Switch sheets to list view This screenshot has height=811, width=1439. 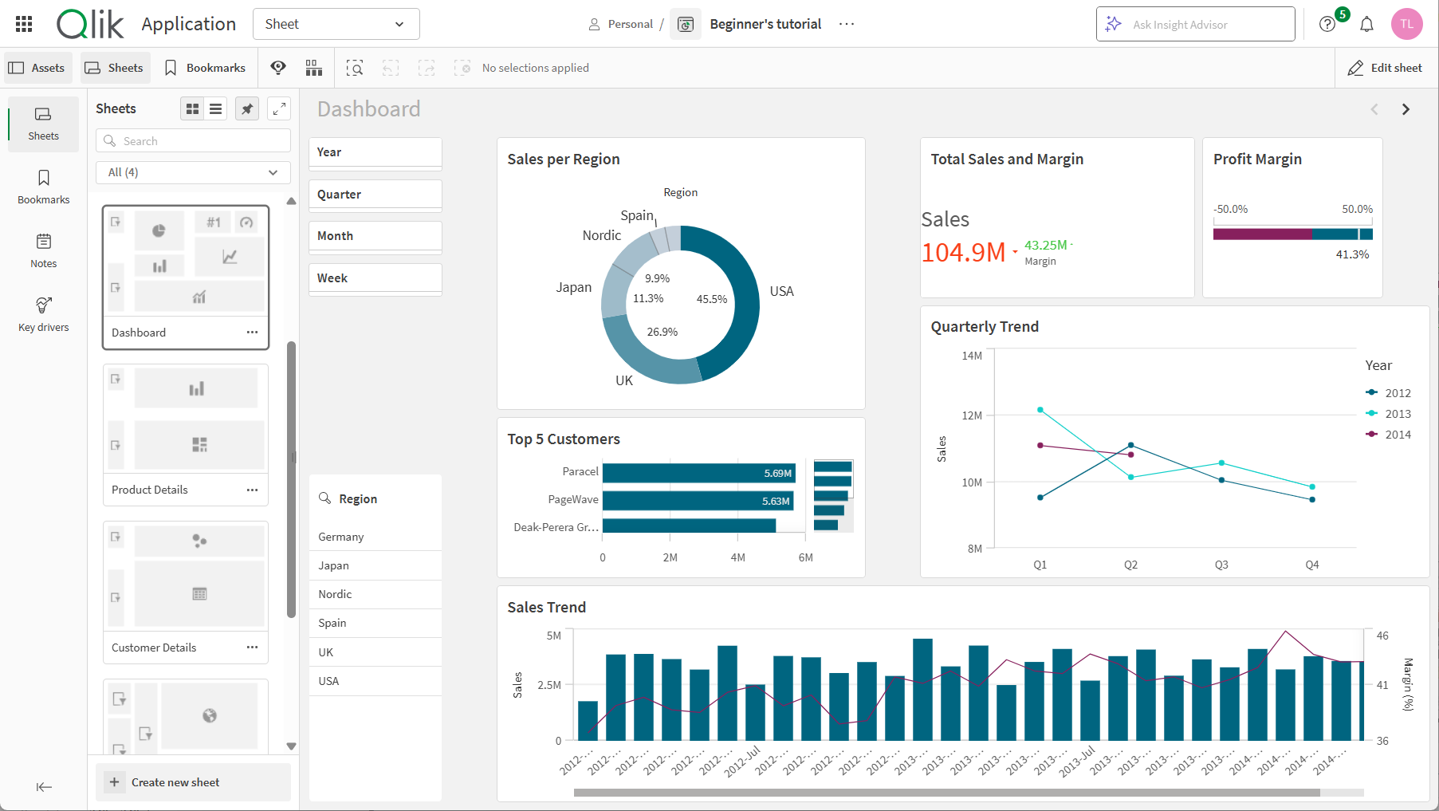[216, 108]
